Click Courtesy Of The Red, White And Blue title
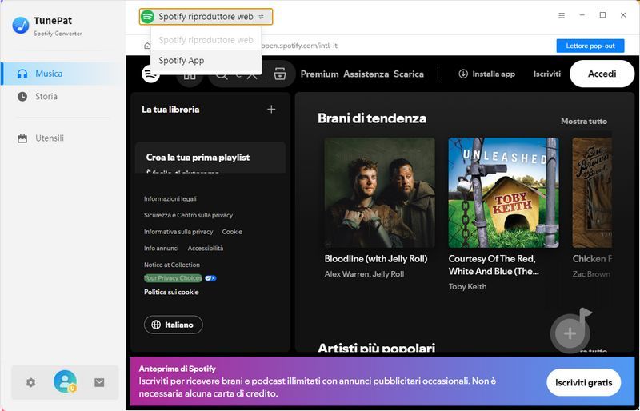Image resolution: width=640 pixels, height=411 pixels. click(x=494, y=265)
